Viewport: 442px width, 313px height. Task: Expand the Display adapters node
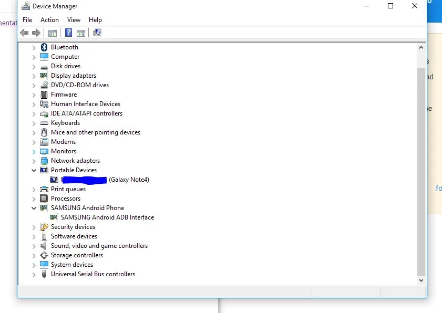coord(34,76)
